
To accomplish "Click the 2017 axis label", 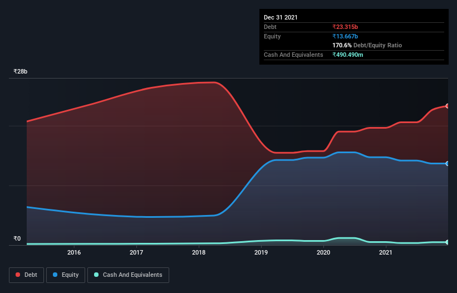I will (136, 252).
